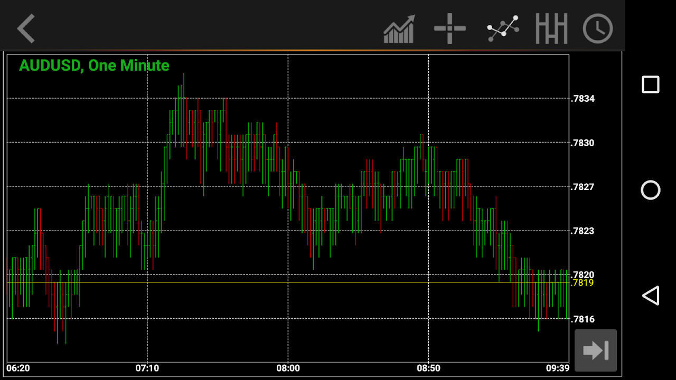Enable the crosshair cursor tool

pos(450,28)
